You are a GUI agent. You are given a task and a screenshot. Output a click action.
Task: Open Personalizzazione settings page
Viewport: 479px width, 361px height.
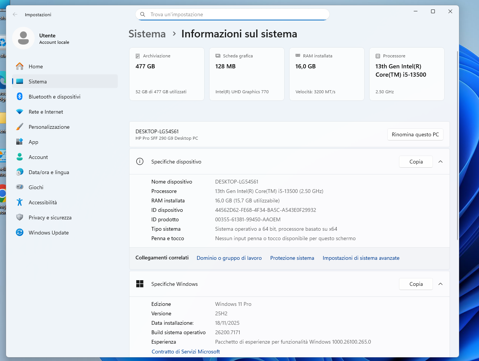[x=65, y=127]
